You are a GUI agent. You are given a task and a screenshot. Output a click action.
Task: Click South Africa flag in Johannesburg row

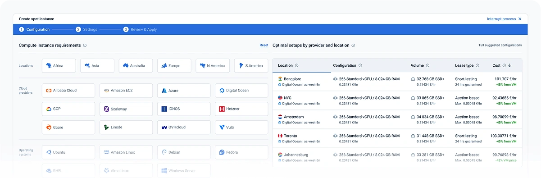280,155
